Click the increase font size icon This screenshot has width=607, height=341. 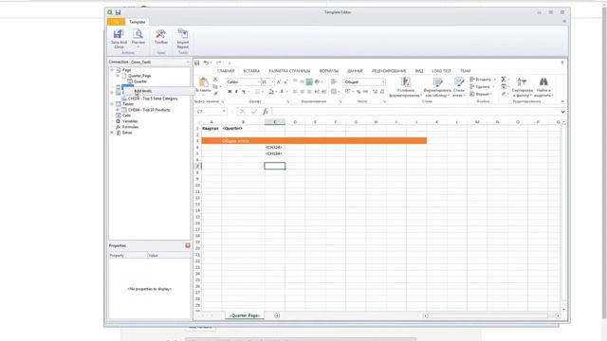coord(278,82)
